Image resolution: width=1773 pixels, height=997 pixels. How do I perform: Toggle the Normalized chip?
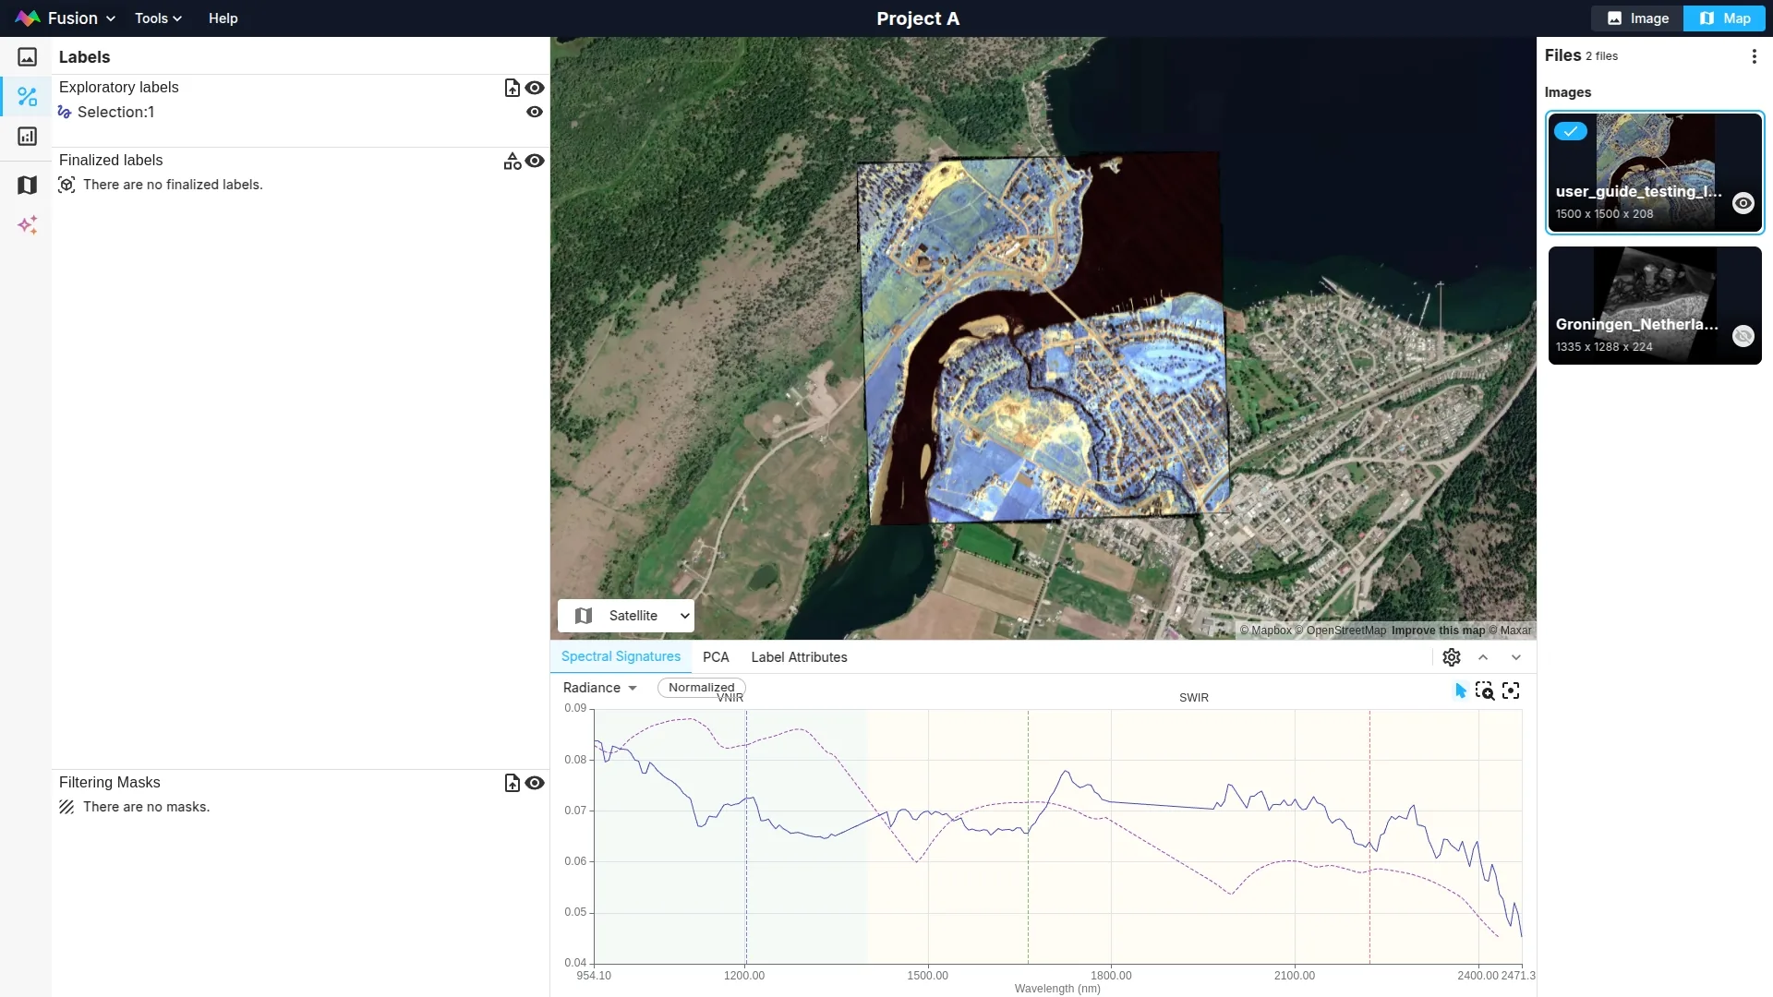701,688
